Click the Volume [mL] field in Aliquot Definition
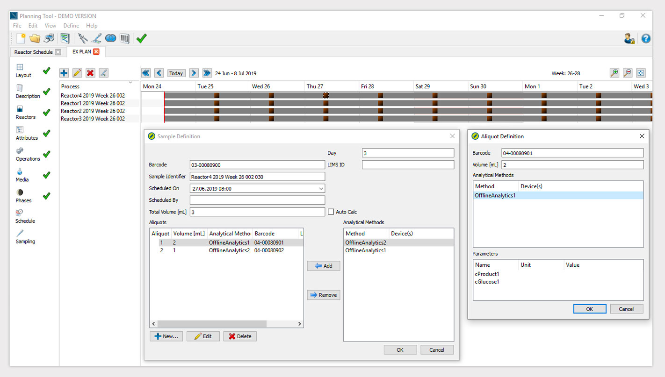The width and height of the screenshot is (665, 377). click(x=572, y=164)
